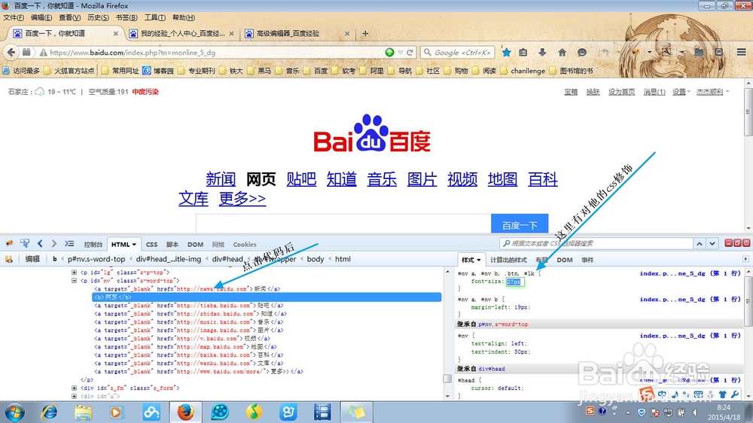
Task: Open the Firefox hamburger menu
Action: pyautogui.click(x=742, y=53)
